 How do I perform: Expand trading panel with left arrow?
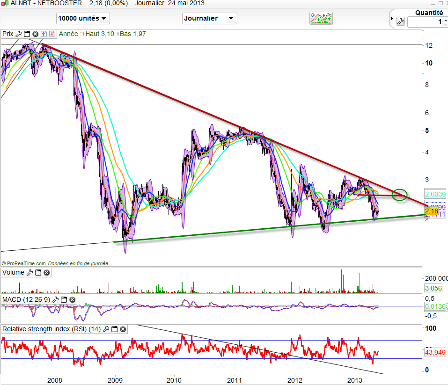(x=392, y=19)
